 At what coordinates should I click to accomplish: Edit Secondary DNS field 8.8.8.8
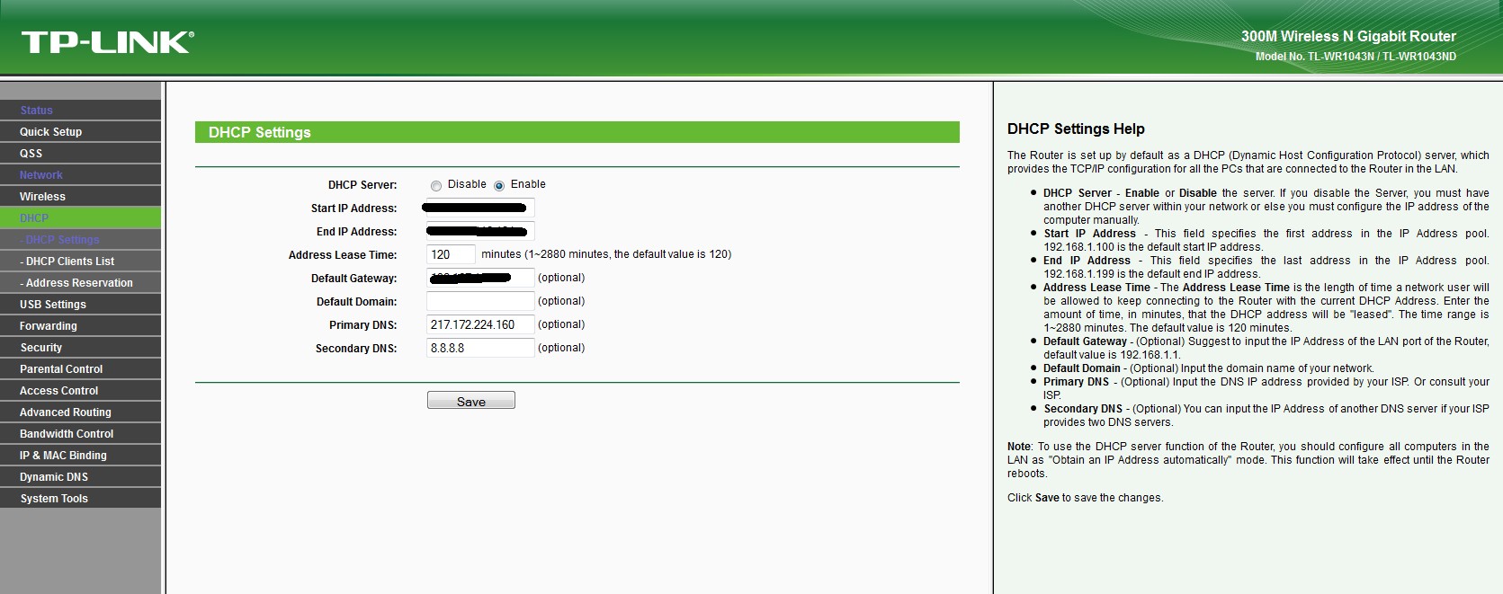[x=480, y=349]
